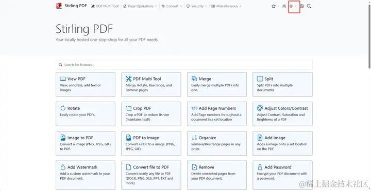Expand the Convert menu
Image resolution: width=371 pixels, height=191 pixels.
pos(172,6)
